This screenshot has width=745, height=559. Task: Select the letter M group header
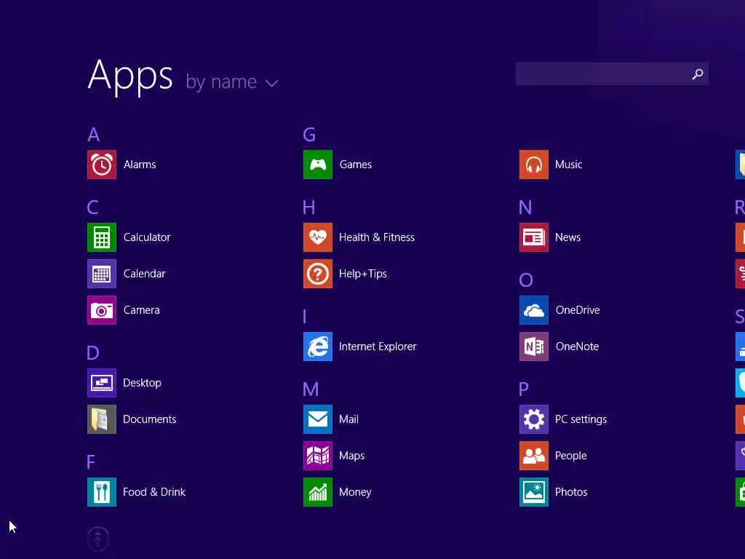[311, 389]
